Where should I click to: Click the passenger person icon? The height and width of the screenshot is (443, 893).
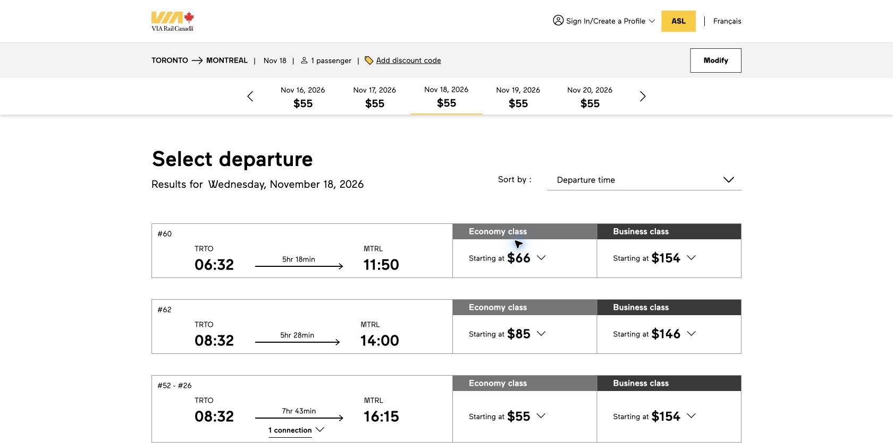304,60
